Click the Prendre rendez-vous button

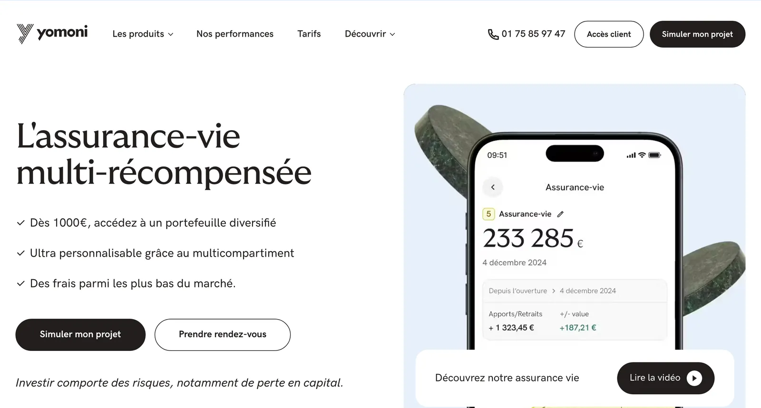pos(223,335)
